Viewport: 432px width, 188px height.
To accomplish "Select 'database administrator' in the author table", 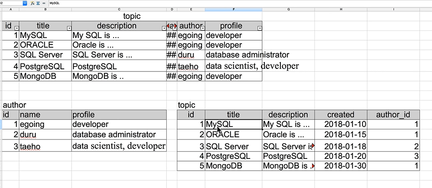I will click(119, 135).
